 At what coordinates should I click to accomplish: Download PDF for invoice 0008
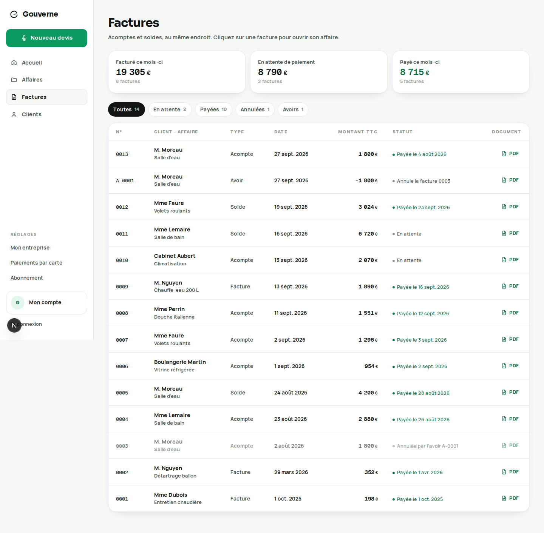pyautogui.click(x=510, y=313)
